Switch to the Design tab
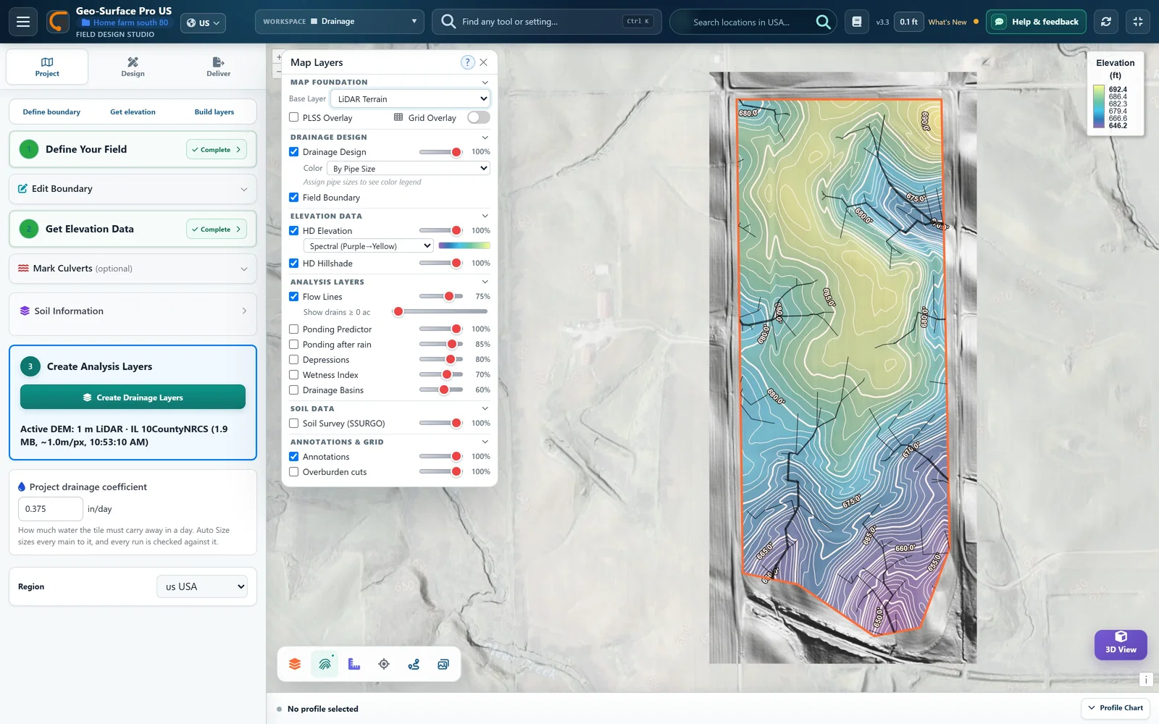 [x=133, y=67]
